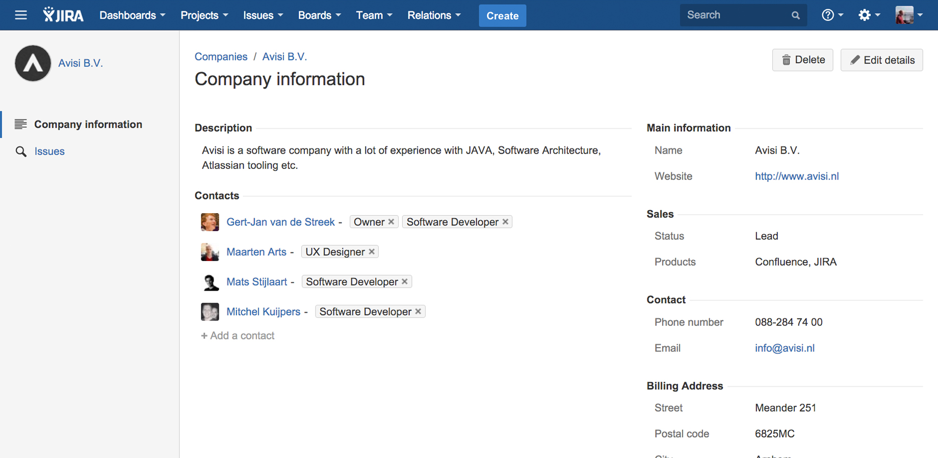Select Company information in the sidebar

(88, 124)
